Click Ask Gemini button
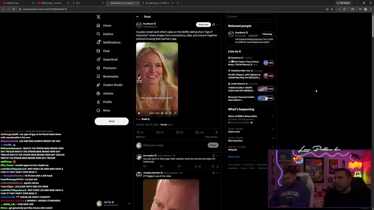Viewport: 374px width, 210px height. click(x=343, y=3)
